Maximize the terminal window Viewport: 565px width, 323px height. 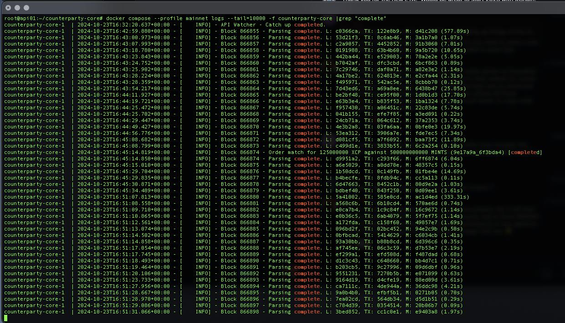(x=26, y=8)
